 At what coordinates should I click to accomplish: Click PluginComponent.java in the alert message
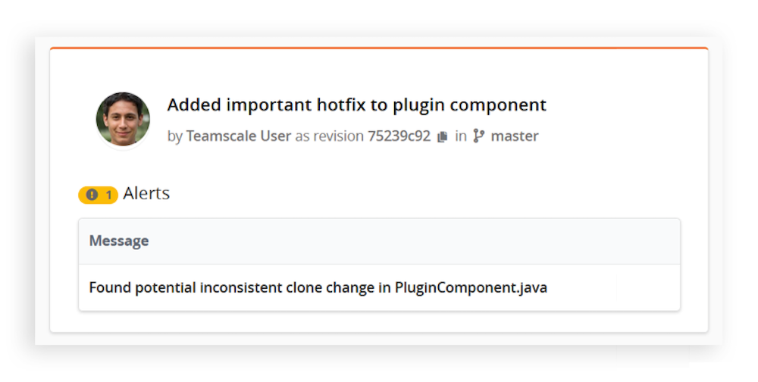coord(471,288)
